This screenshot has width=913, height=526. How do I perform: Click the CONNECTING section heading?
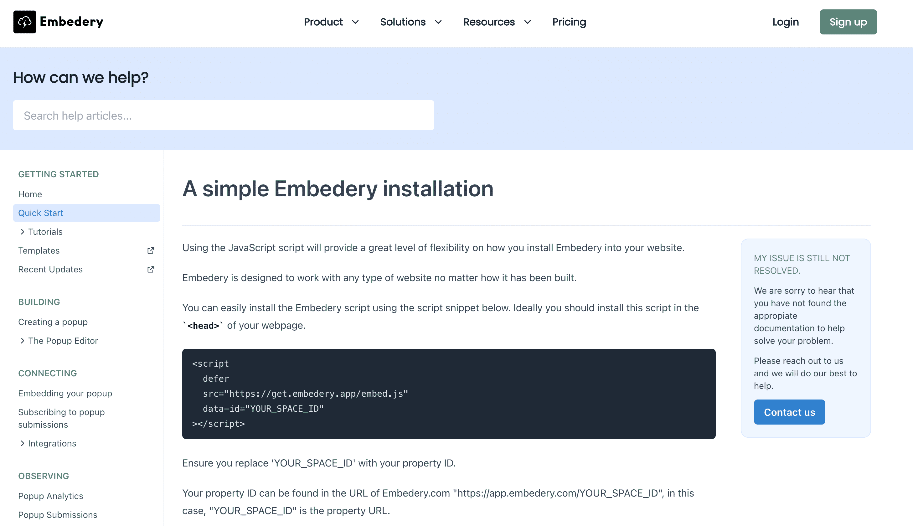[x=47, y=374]
